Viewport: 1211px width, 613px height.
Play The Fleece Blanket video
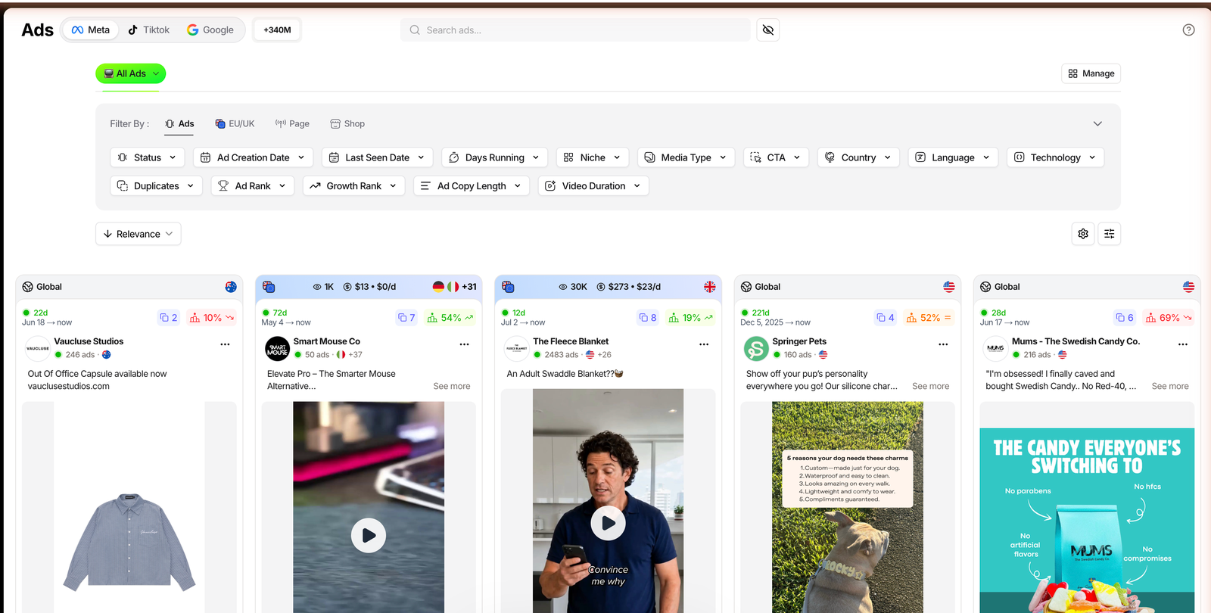click(609, 523)
